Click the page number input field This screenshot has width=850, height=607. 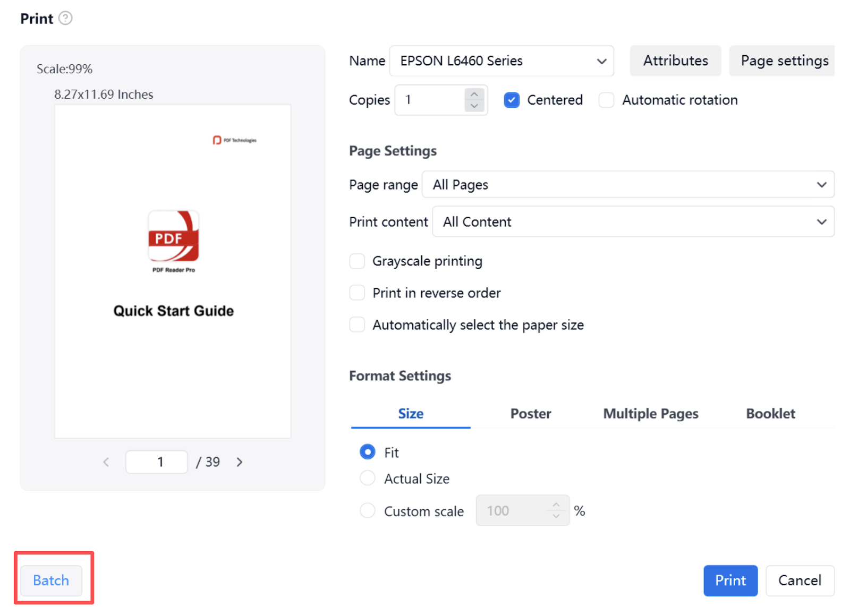(x=157, y=462)
